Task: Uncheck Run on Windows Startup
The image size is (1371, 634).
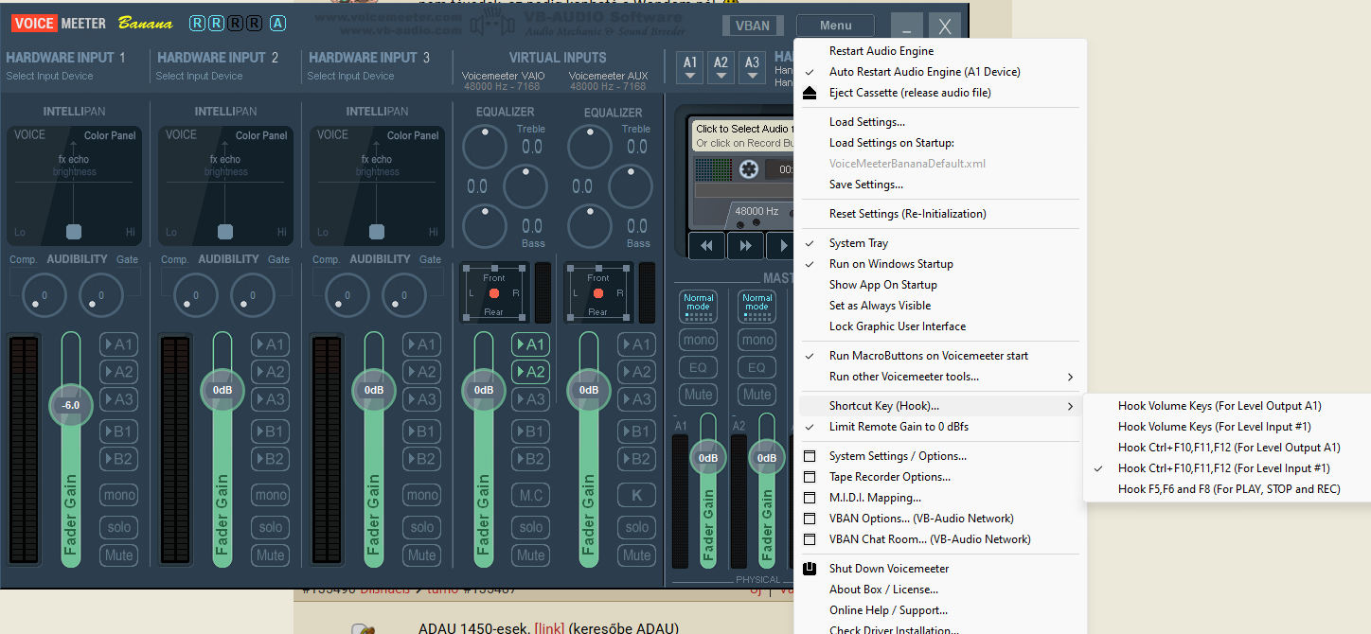Action: pos(891,264)
